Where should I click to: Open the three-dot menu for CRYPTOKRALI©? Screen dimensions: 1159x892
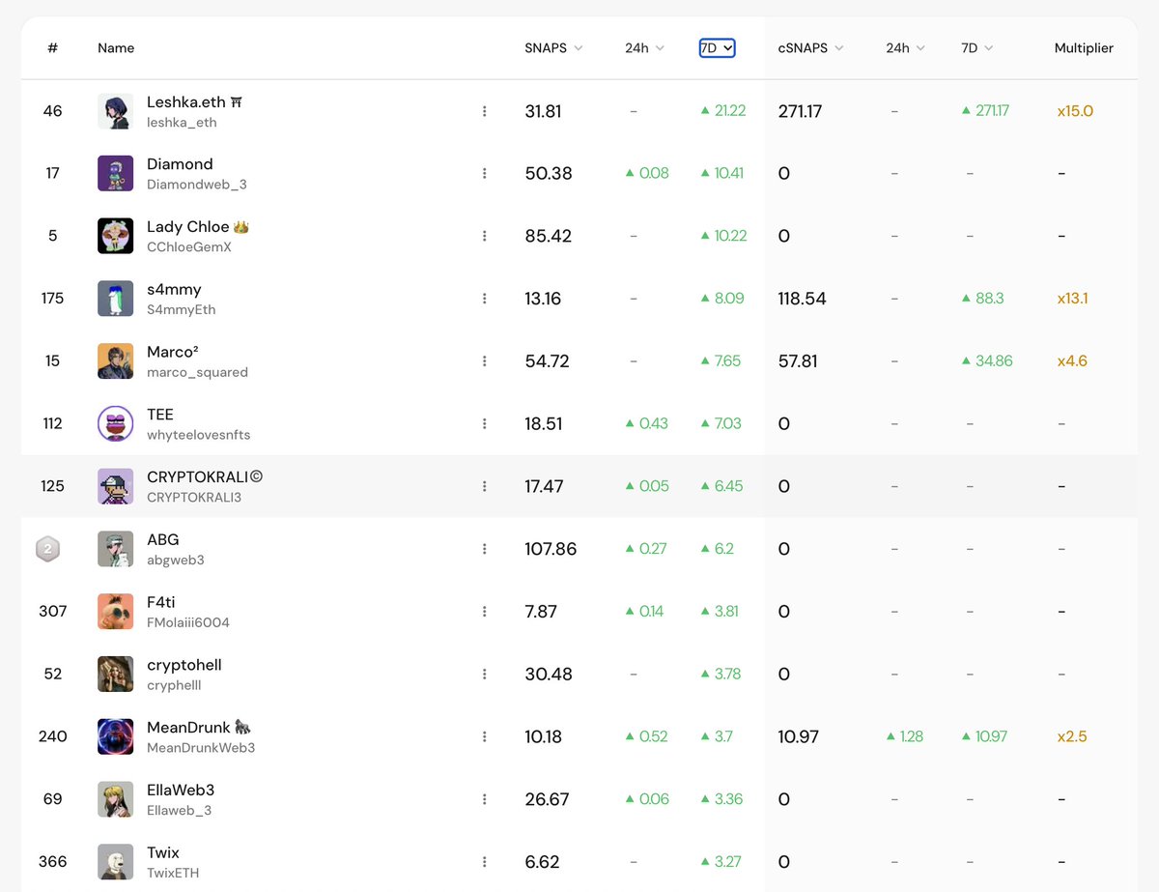(x=484, y=486)
